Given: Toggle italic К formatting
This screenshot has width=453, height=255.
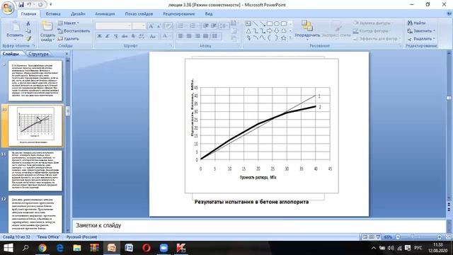Looking at the screenshot, I should [x=108, y=36].
